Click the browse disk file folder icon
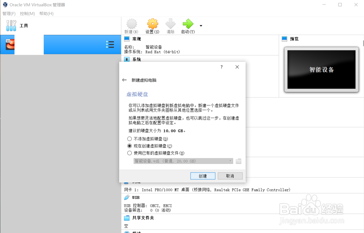364x233 pixels. click(238, 161)
